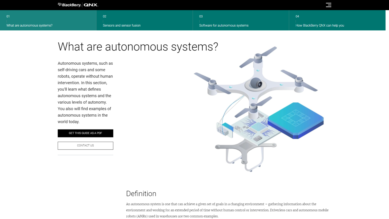Image resolution: width=389 pixels, height=219 pixels.
Task: Go to Software for autonomous systems tab
Action: click(x=241, y=20)
